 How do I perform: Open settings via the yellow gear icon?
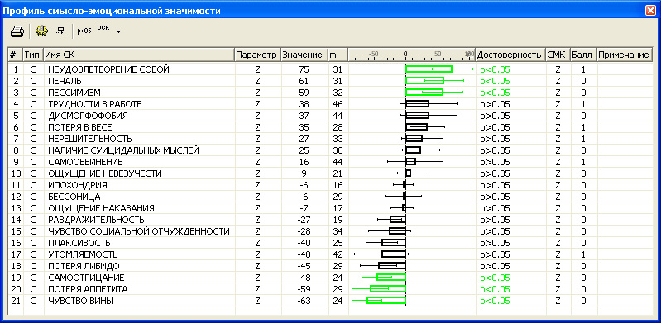point(41,31)
